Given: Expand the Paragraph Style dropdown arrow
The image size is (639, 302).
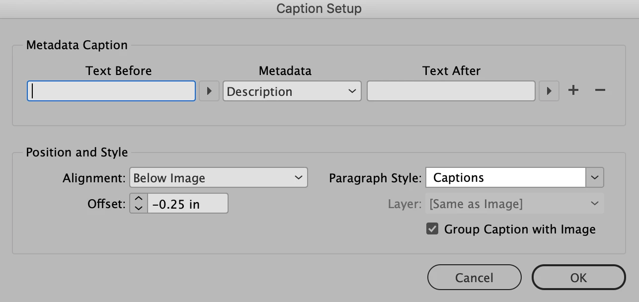Looking at the screenshot, I should coord(595,177).
